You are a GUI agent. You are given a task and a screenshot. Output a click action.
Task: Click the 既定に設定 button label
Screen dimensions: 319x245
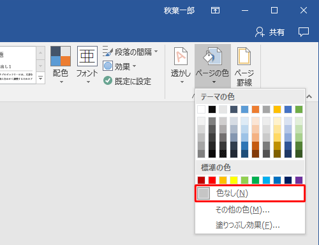(x=133, y=81)
